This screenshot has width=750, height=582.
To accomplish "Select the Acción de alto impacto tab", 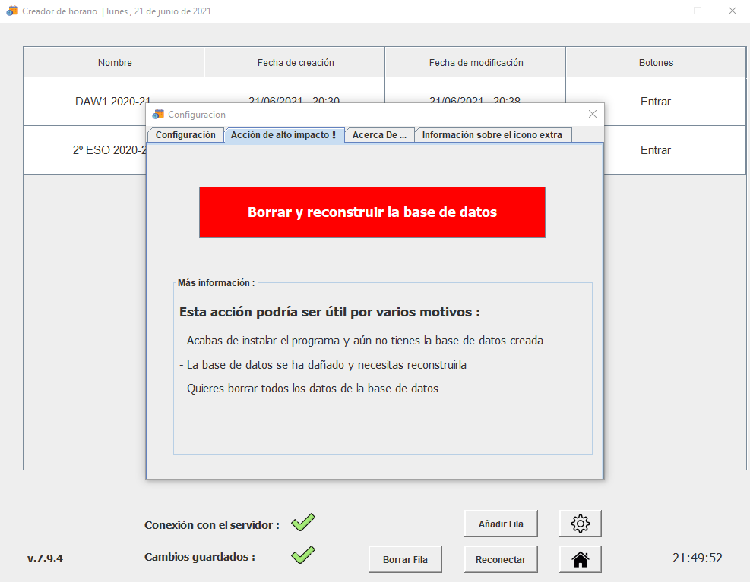I will pos(283,135).
